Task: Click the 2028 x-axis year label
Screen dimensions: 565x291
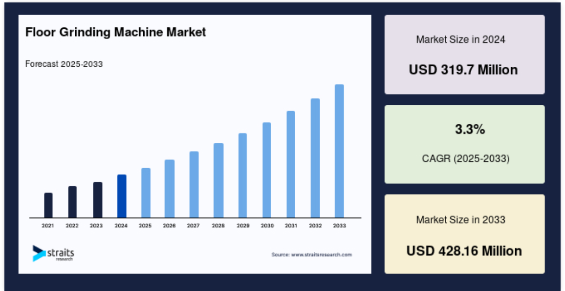Action: [x=218, y=226]
